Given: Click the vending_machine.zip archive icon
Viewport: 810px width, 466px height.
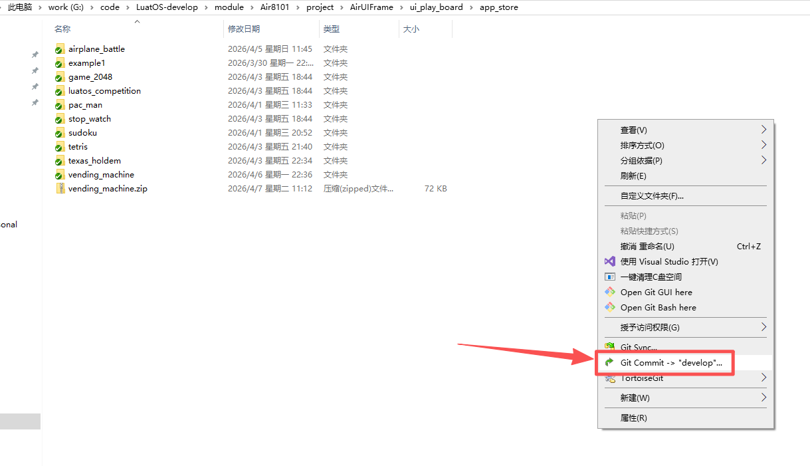Looking at the screenshot, I should 60,189.
